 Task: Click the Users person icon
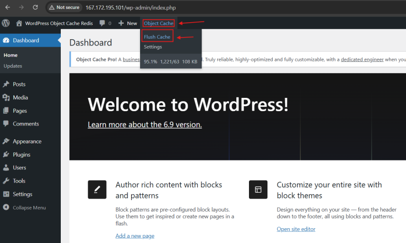pos(6,167)
